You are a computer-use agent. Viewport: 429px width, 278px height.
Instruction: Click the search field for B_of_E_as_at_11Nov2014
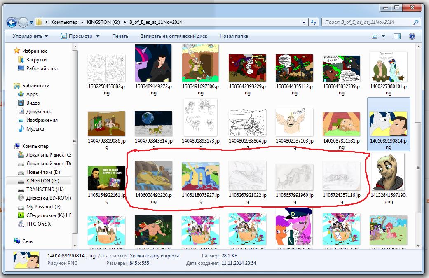[x=368, y=22]
